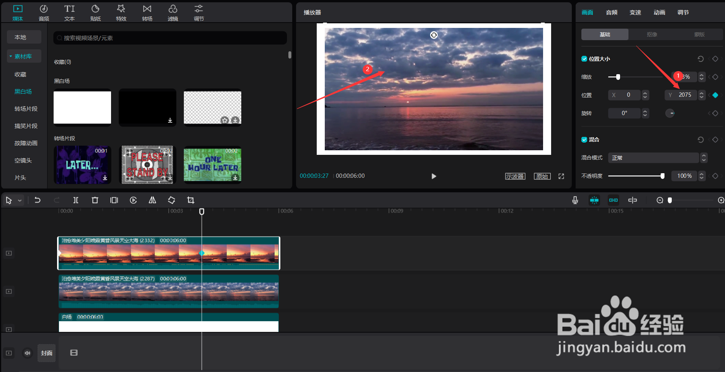Toggle the 位置大小 checkbox
This screenshot has height=372, width=725.
click(584, 59)
